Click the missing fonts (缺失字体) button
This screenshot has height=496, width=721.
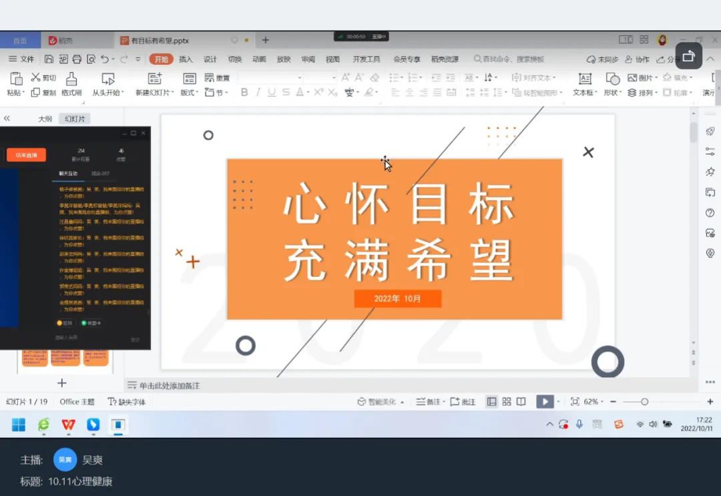tap(127, 402)
